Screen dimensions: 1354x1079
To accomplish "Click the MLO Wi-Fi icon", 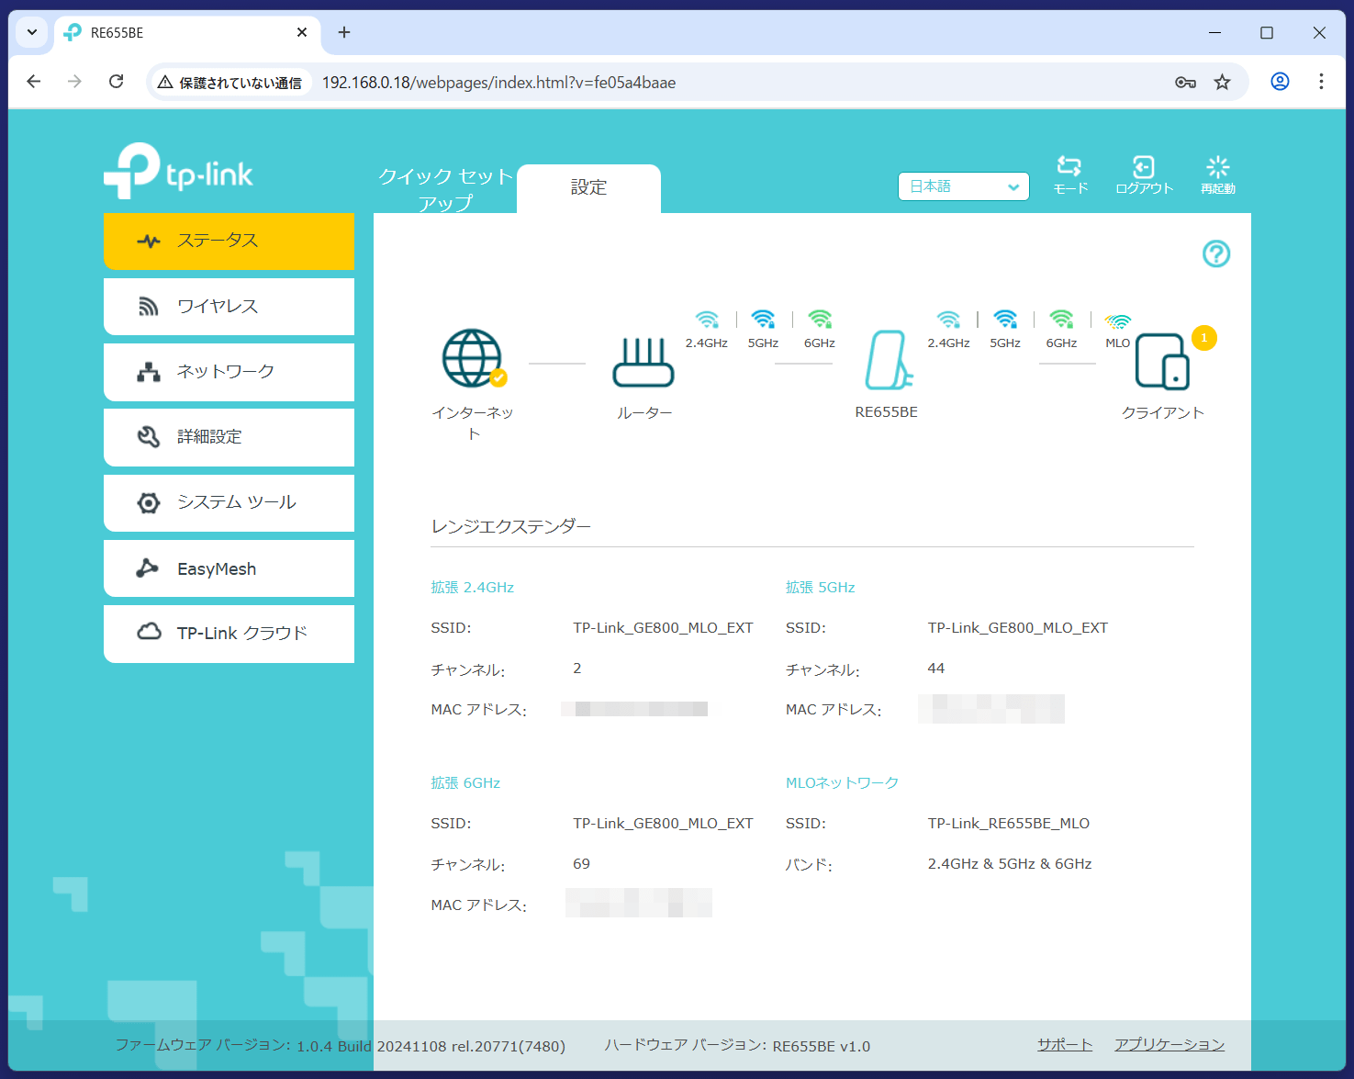I will [x=1118, y=321].
